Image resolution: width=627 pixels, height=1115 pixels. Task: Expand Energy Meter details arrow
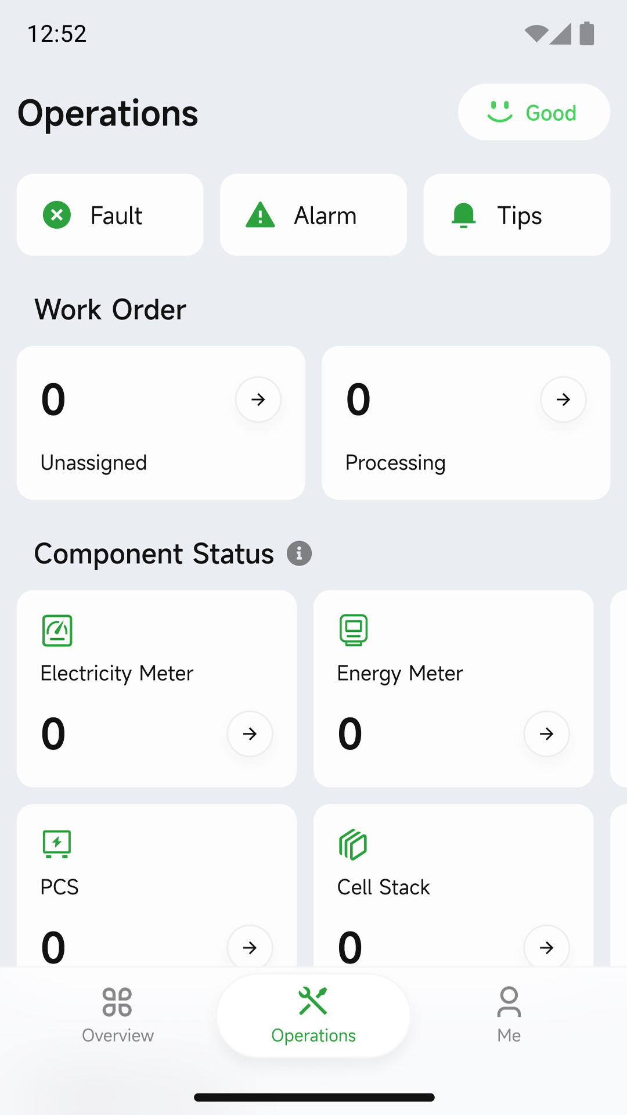(x=546, y=734)
